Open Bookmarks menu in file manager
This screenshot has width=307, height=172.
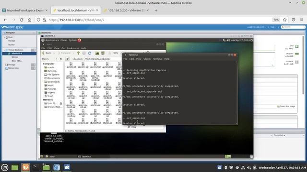(x=72, y=48)
